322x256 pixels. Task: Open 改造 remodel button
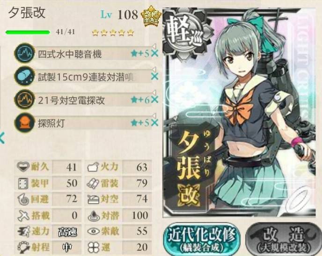pos(284,239)
